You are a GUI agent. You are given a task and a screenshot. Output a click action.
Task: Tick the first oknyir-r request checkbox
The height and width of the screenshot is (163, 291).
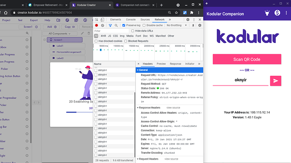96,70
